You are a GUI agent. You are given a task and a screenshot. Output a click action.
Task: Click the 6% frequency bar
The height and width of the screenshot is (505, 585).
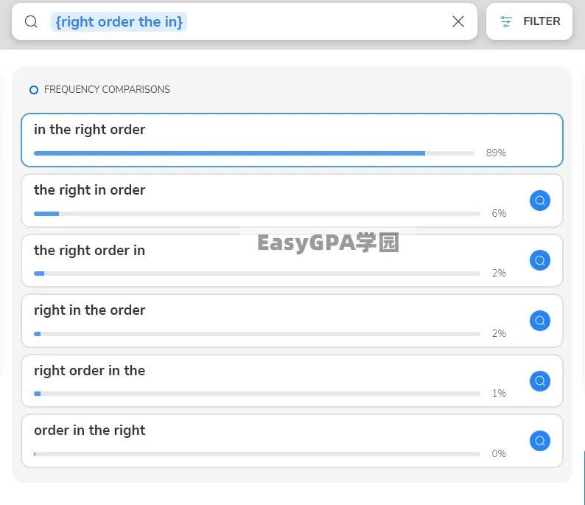pyautogui.click(x=256, y=214)
